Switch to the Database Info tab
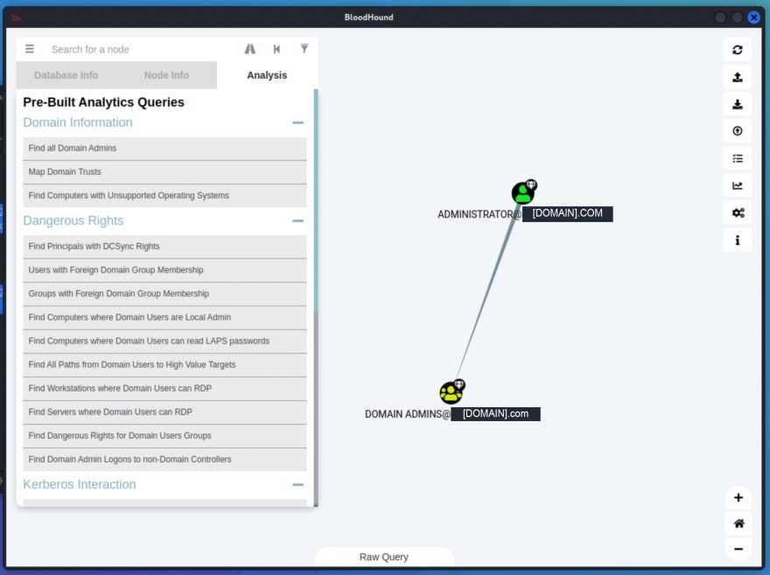The height and width of the screenshot is (575, 770). (x=66, y=75)
